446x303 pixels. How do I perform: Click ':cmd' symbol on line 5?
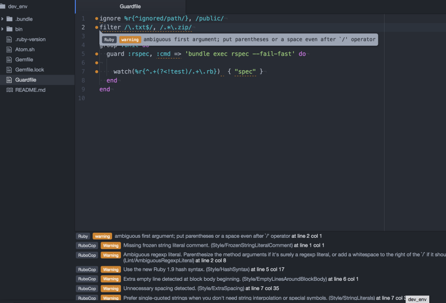163,53
